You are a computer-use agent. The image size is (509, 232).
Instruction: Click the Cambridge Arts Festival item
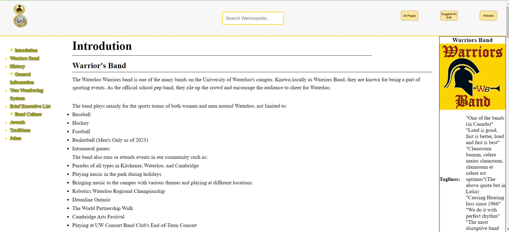click(x=98, y=217)
